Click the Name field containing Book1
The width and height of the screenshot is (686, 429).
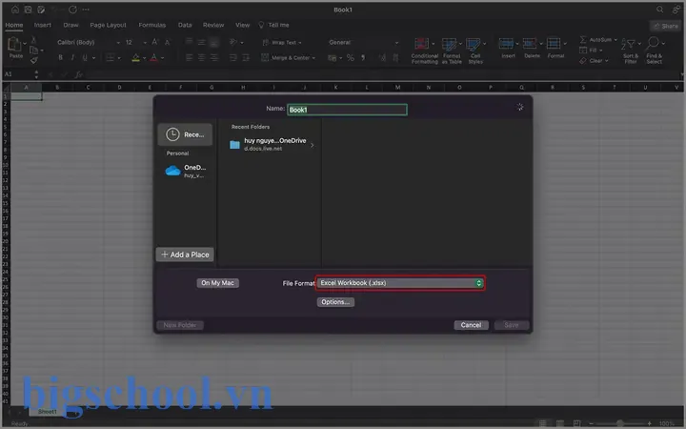pos(348,110)
